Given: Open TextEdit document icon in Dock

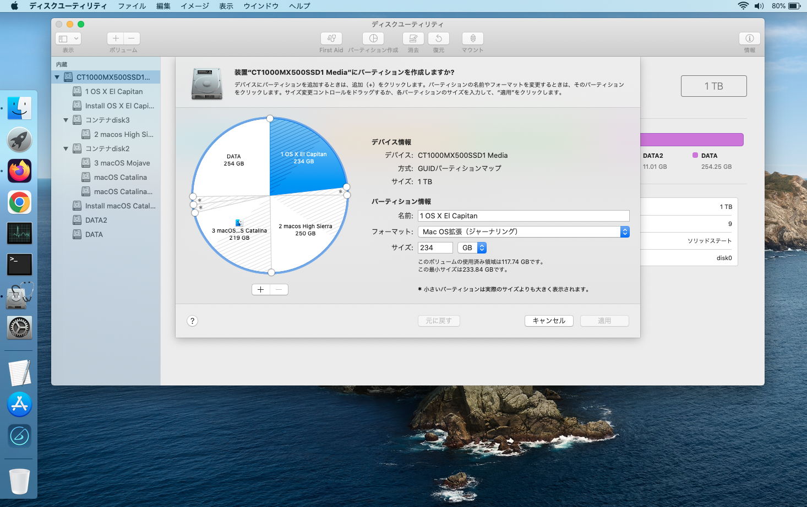Looking at the screenshot, I should 19,373.
